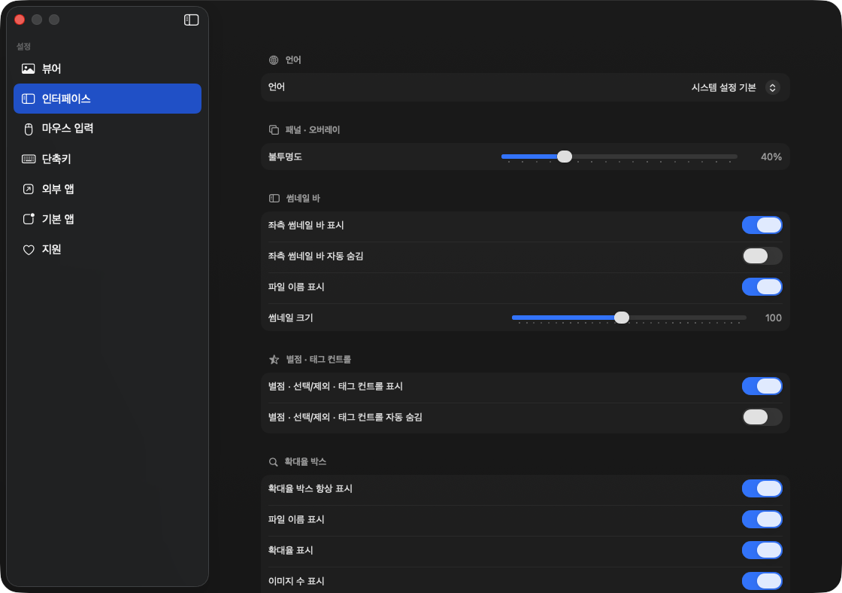The image size is (842, 593).
Task: Enable 별점 · 선택/제외 · 태그 컨트롤 자동 숨김
Action: point(762,417)
